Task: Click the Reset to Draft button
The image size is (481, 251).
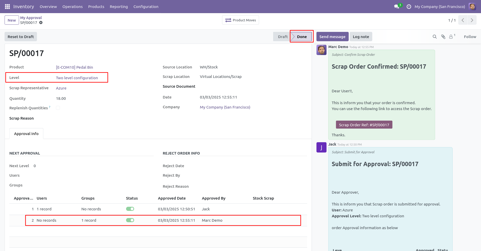Action: click(21, 37)
